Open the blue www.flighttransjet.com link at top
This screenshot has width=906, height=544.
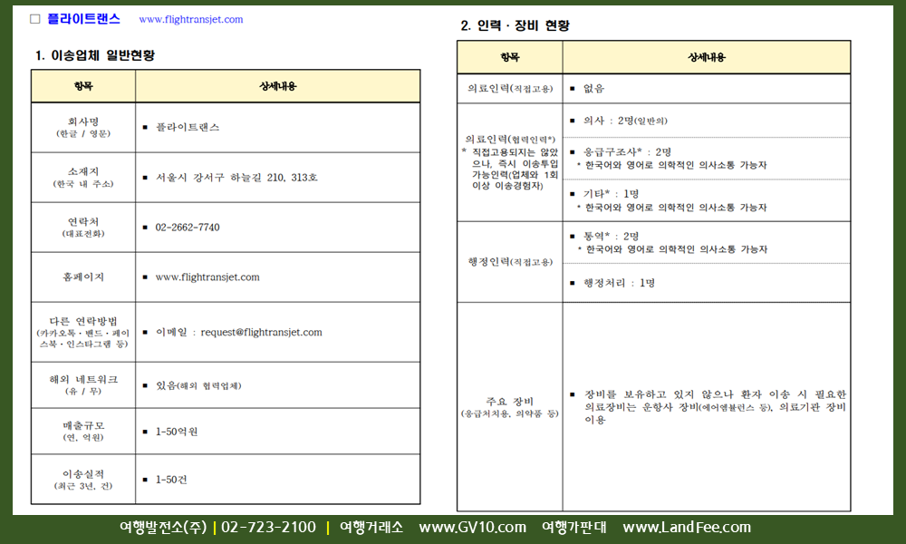(x=190, y=19)
